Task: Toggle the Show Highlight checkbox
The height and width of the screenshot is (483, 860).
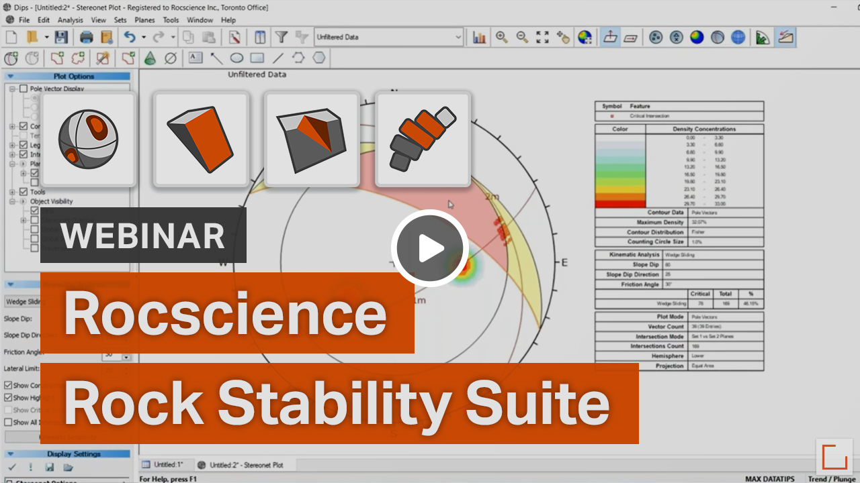Action: click(x=8, y=398)
